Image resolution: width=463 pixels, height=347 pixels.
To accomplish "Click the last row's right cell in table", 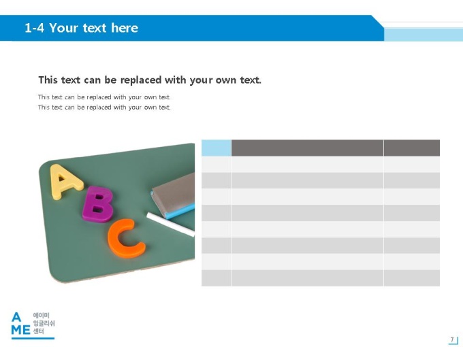I will (412, 278).
